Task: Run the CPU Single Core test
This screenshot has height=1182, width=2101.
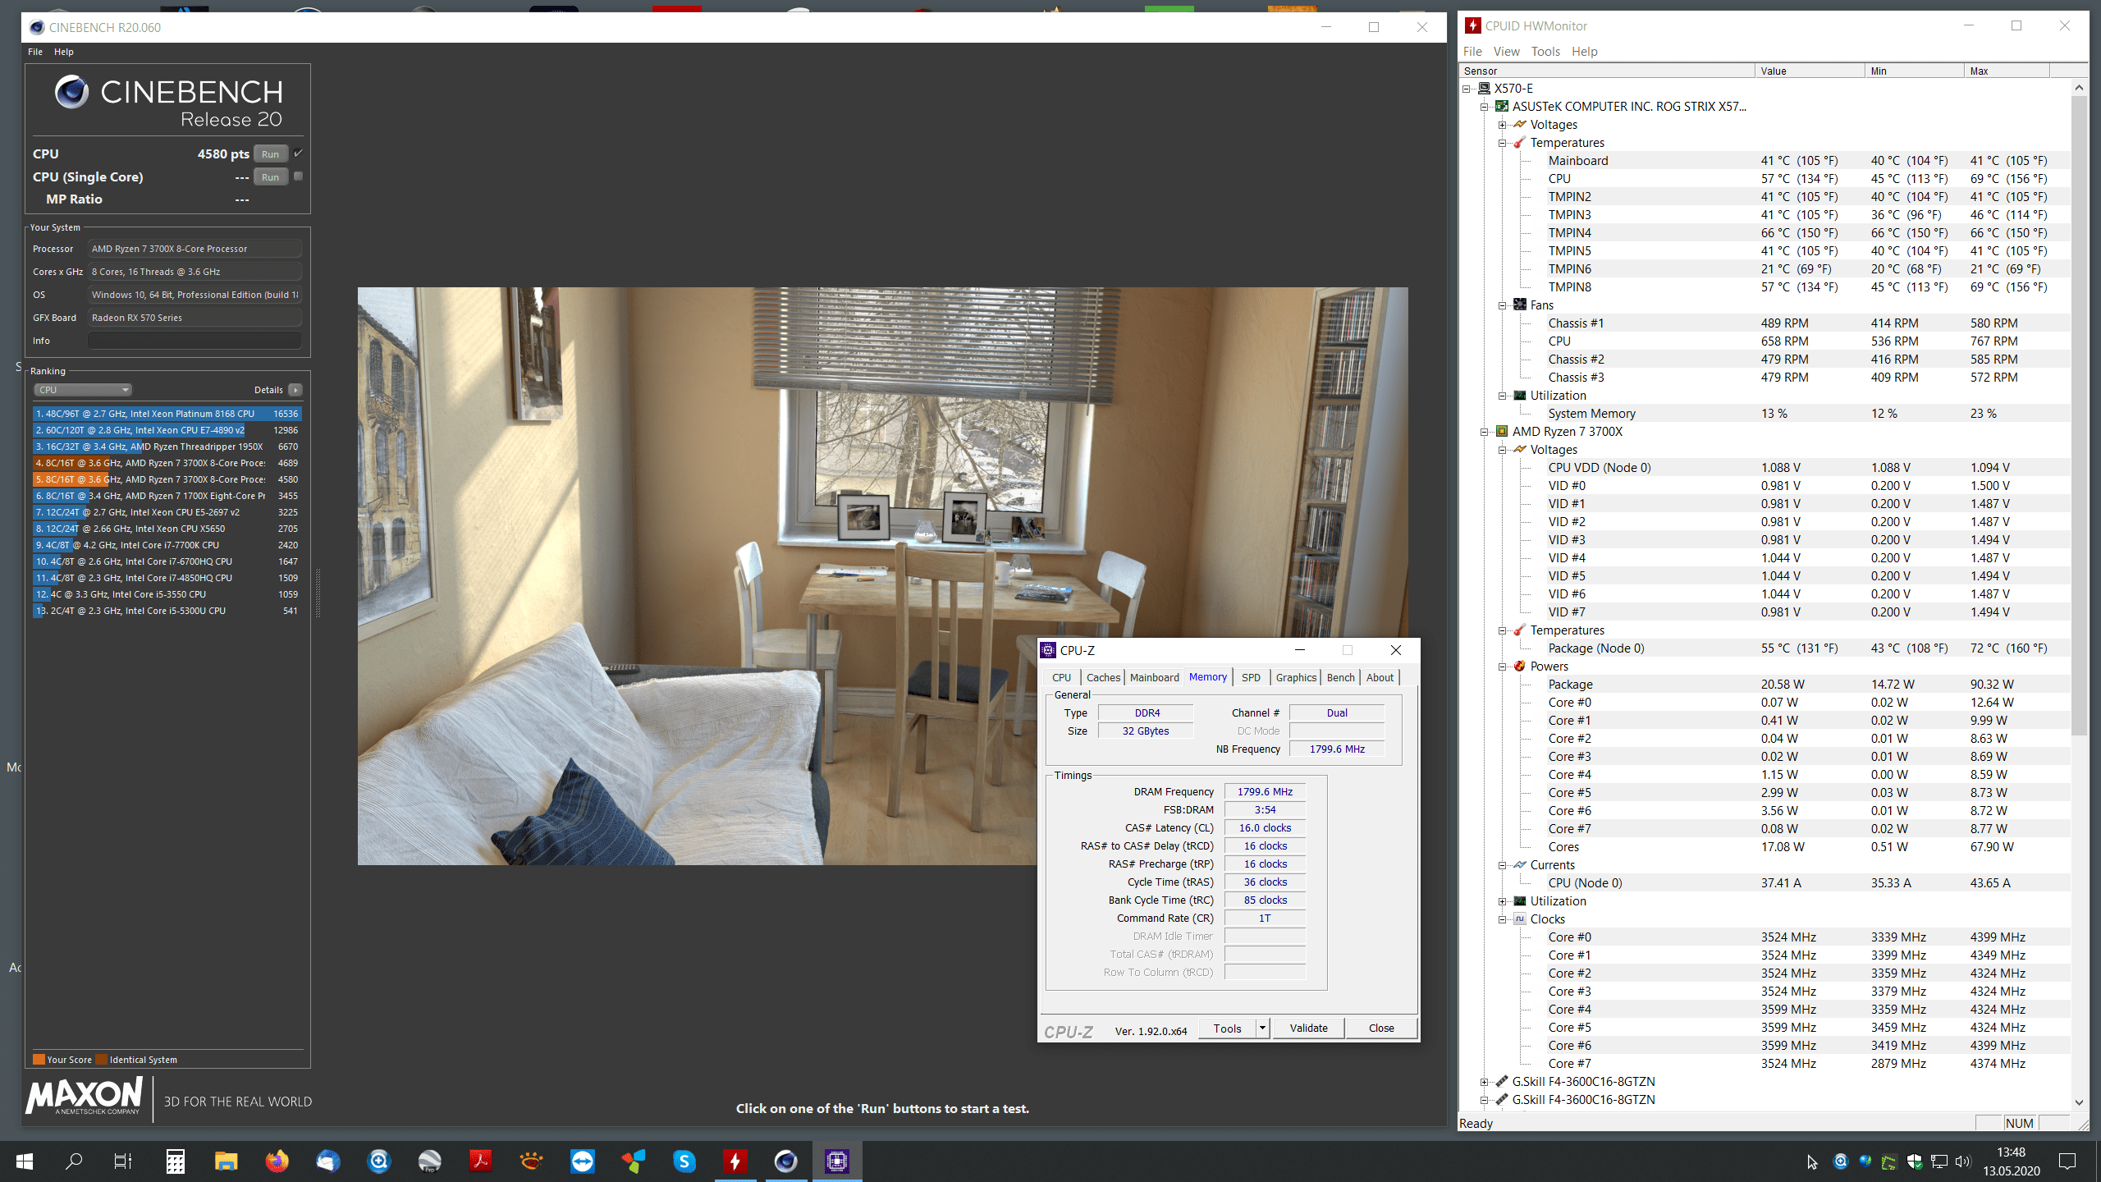Action: [270, 177]
